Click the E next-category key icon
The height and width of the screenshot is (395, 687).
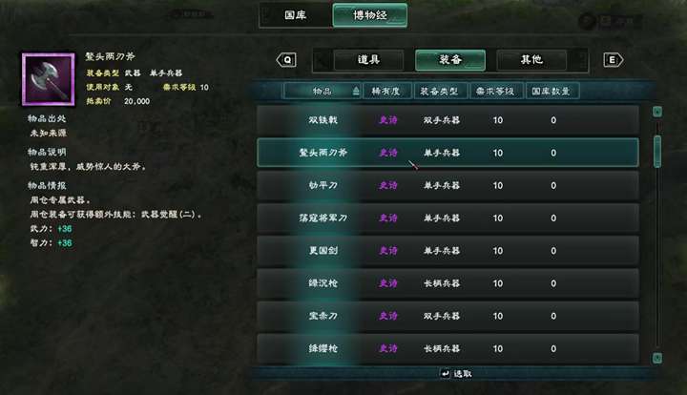613,60
